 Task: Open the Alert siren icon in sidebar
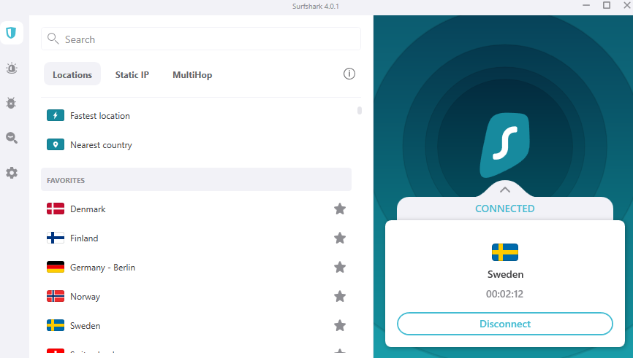(11, 68)
